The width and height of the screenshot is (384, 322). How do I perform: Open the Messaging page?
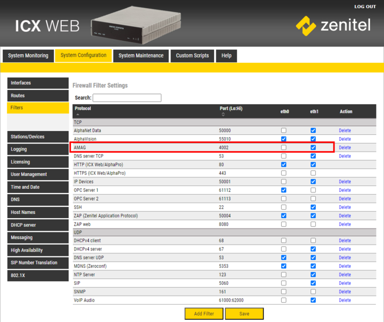pos(38,238)
